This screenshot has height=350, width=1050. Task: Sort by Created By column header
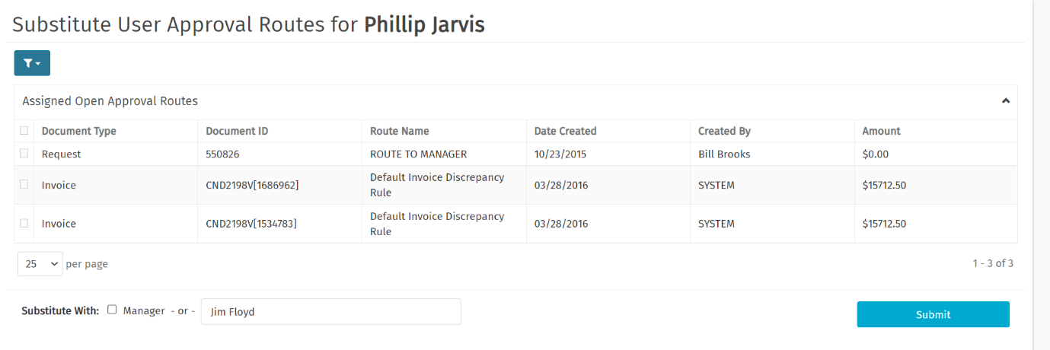723,131
